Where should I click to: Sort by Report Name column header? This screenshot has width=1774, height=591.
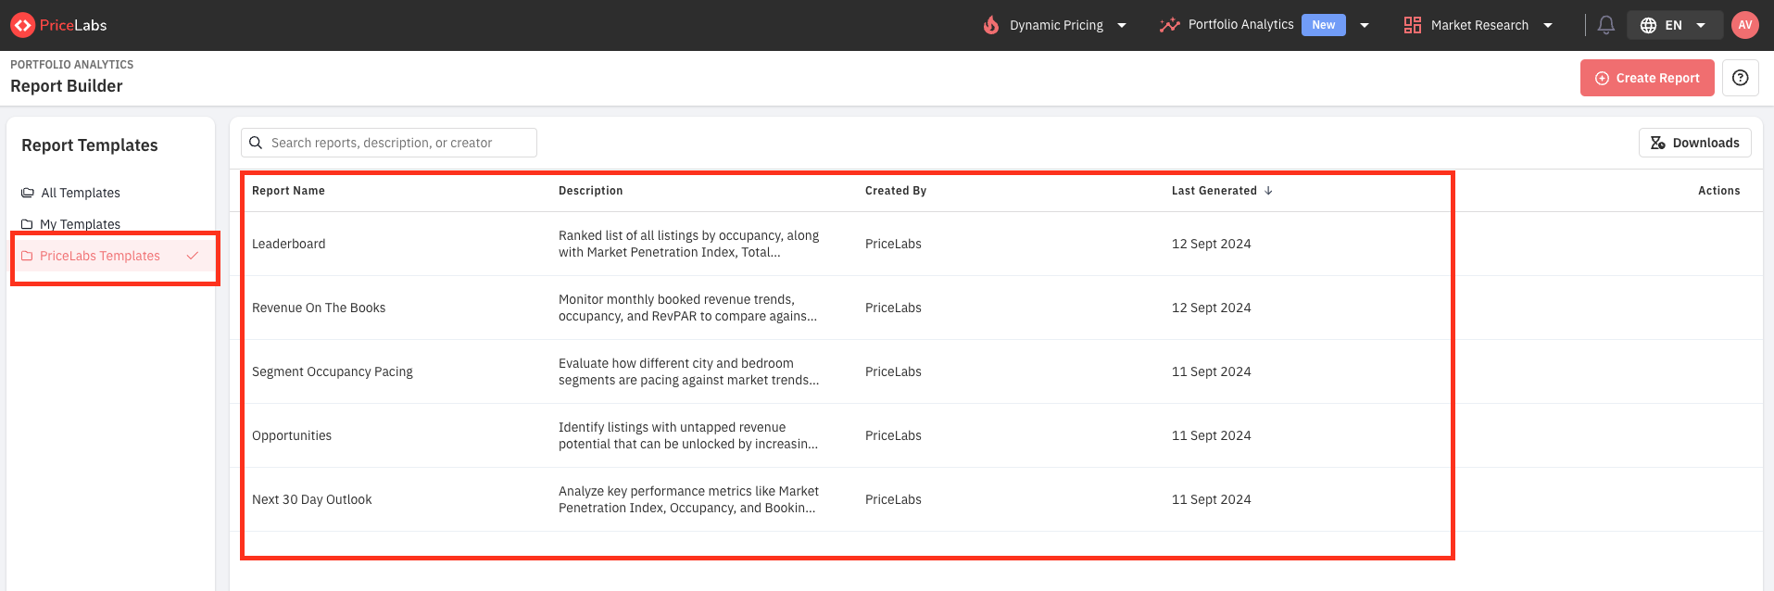(288, 191)
